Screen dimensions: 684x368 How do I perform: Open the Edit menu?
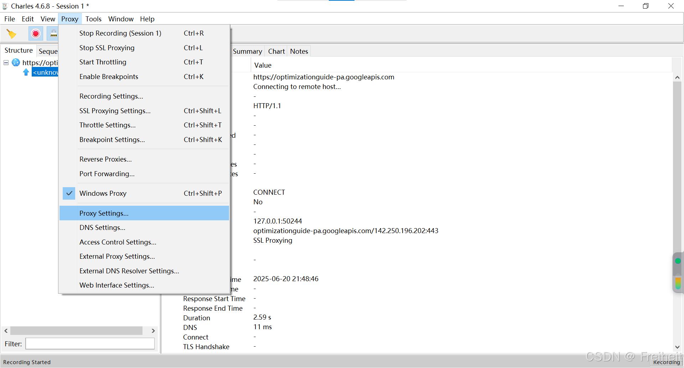click(28, 19)
